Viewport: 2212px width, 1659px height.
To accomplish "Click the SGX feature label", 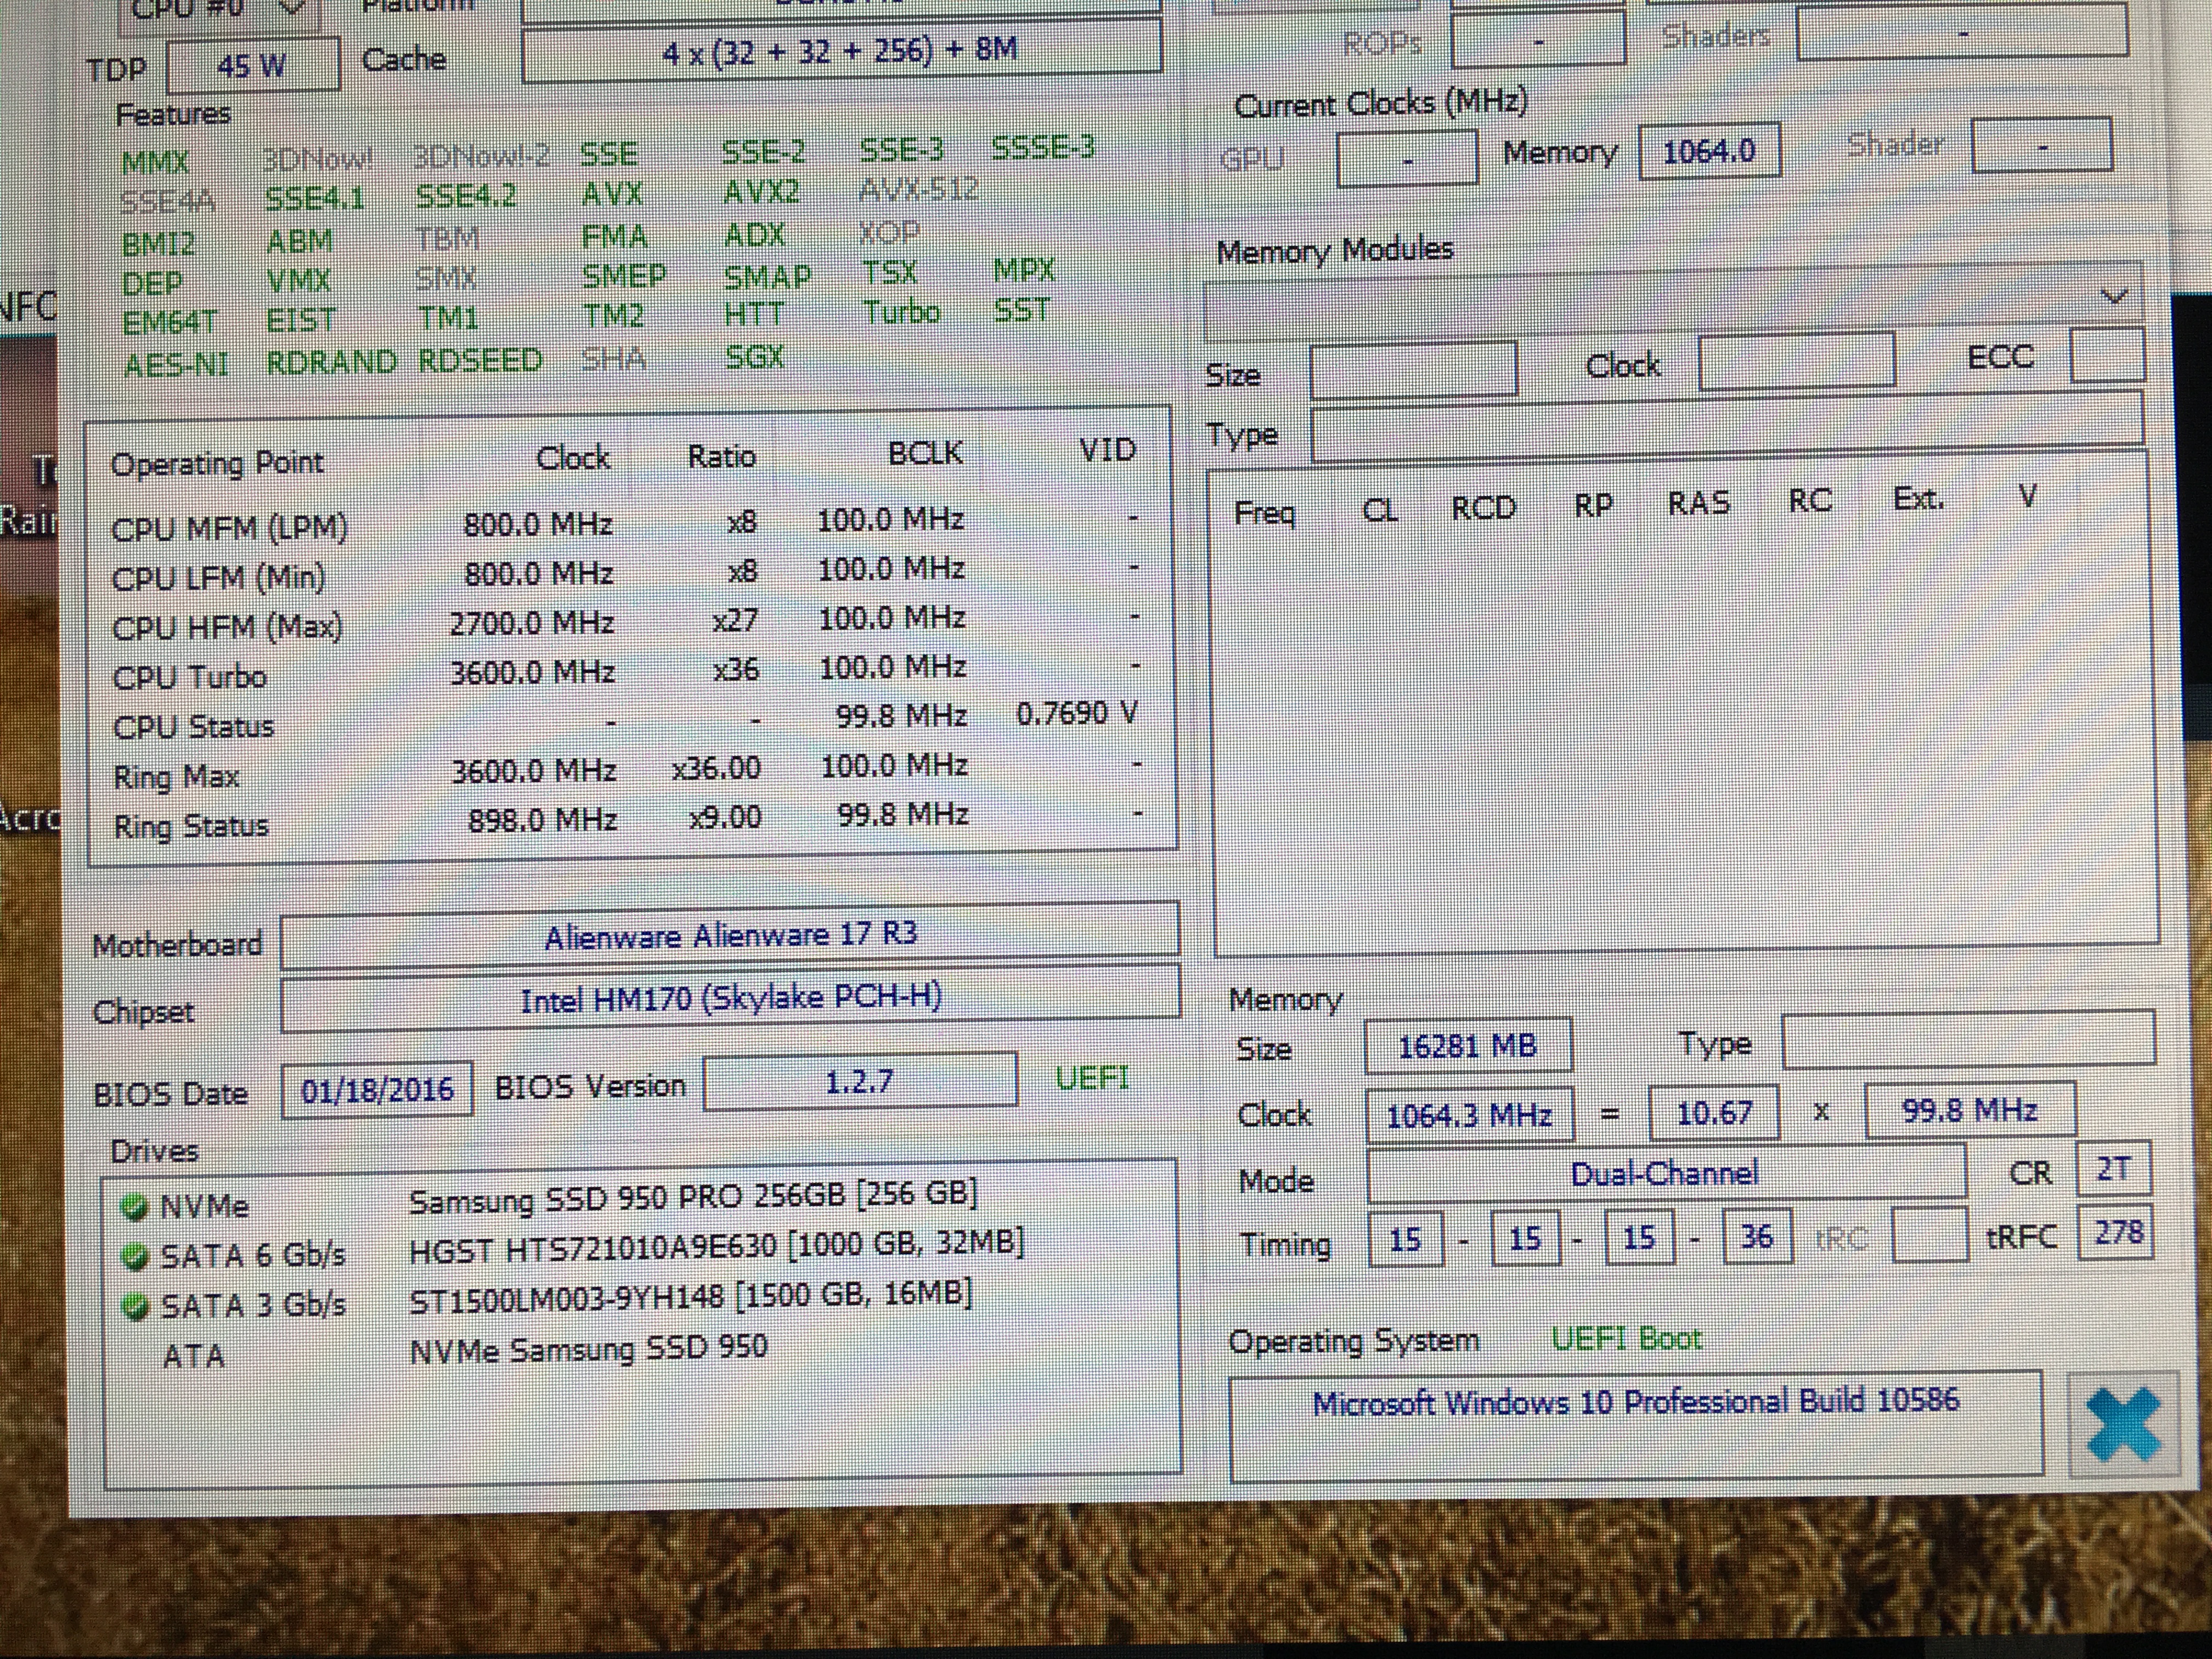I will (754, 356).
